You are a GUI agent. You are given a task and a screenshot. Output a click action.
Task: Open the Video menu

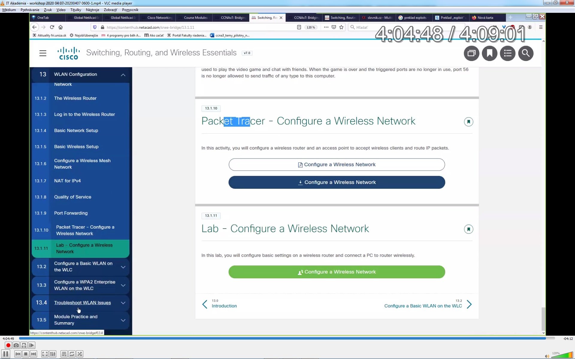(61, 10)
